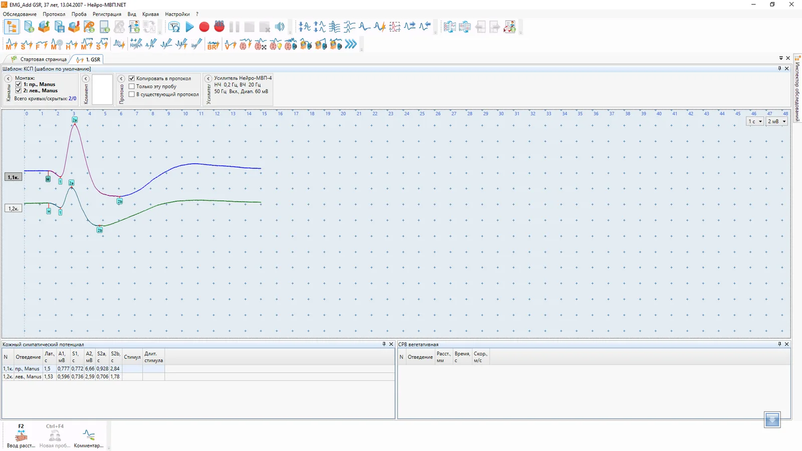Toggle channel 2 лев., Manus checkbox

pyautogui.click(x=19, y=91)
